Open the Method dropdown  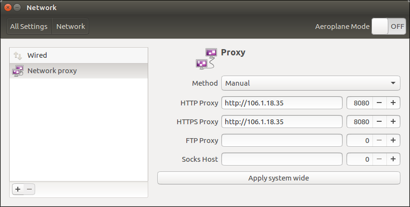[x=310, y=83]
